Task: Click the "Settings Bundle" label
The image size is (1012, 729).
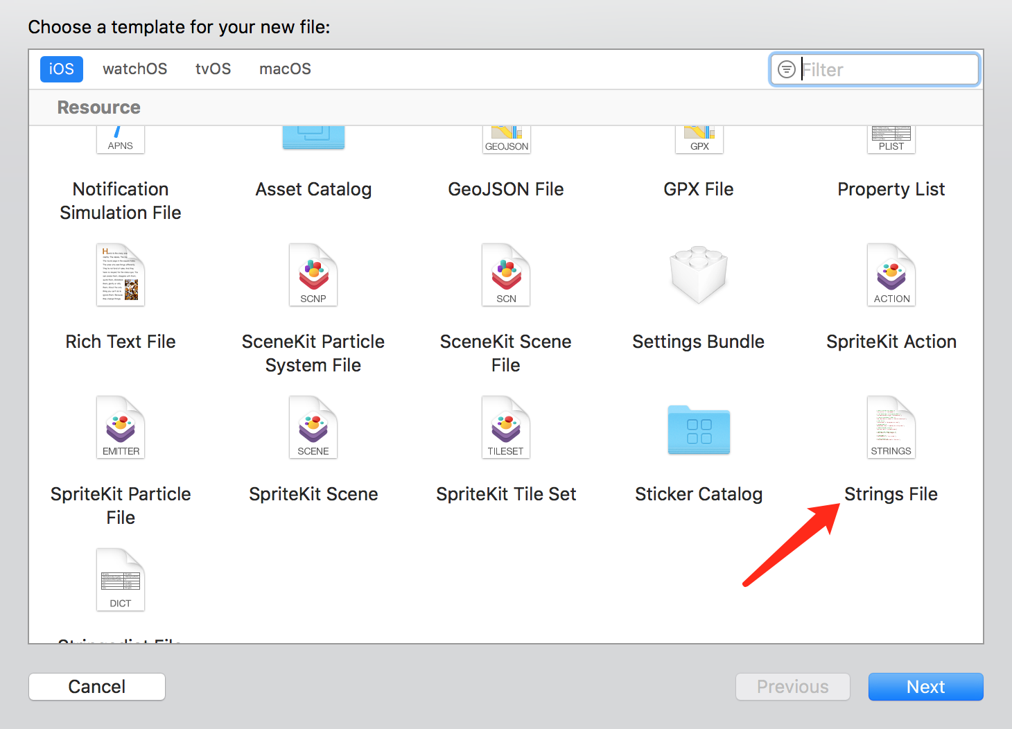Action: 699,342
